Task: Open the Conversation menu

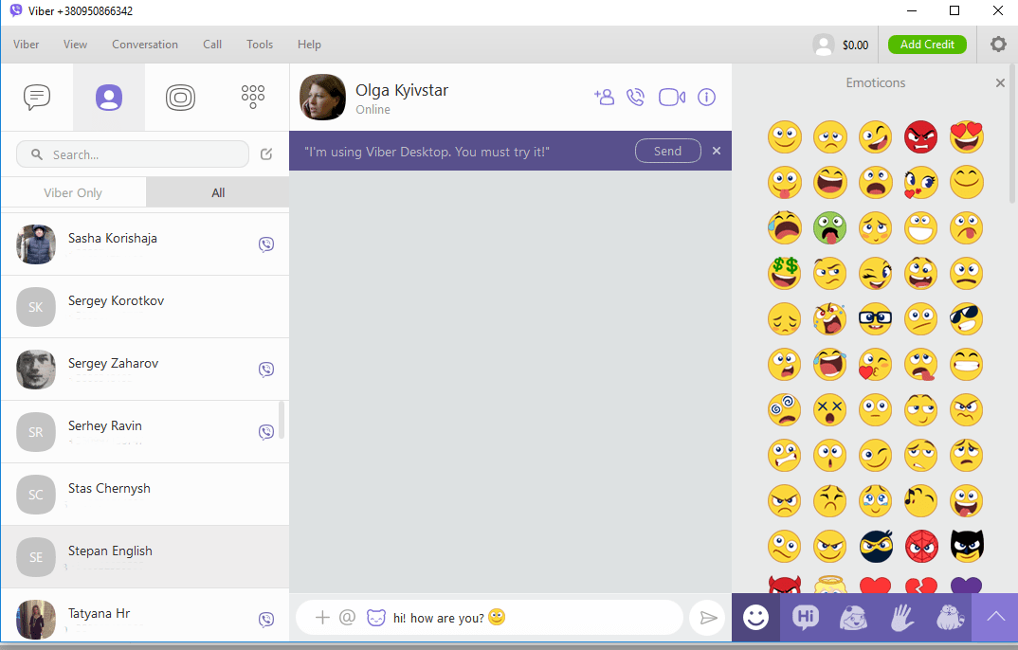Action: pyautogui.click(x=145, y=45)
